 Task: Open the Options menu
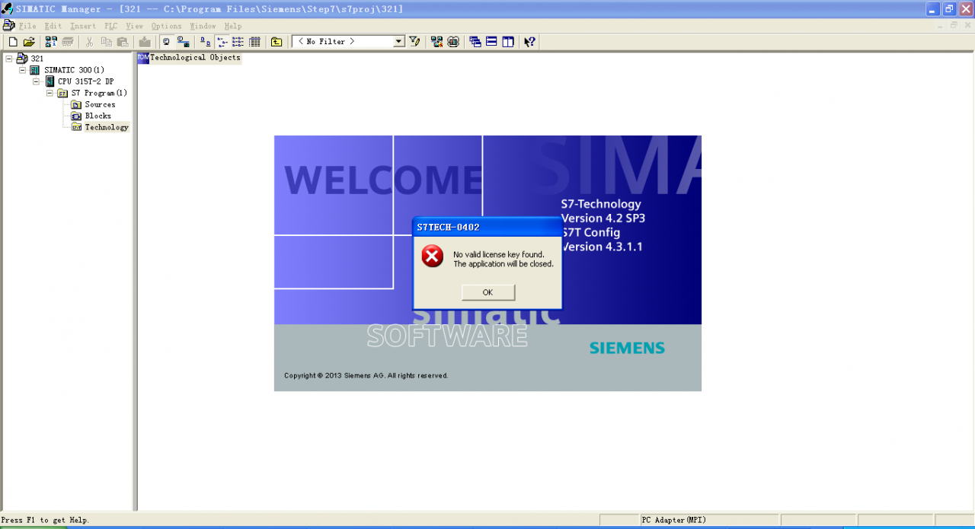coord(167,26)
